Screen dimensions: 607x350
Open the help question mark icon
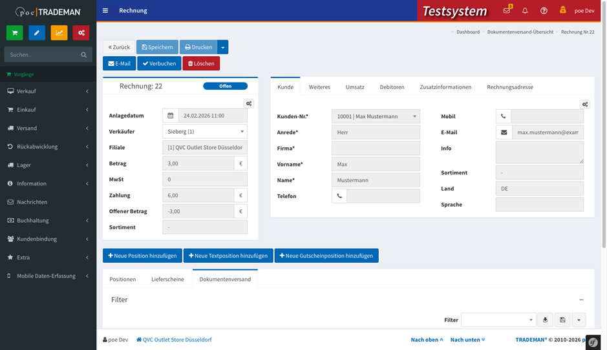point(544,10)
